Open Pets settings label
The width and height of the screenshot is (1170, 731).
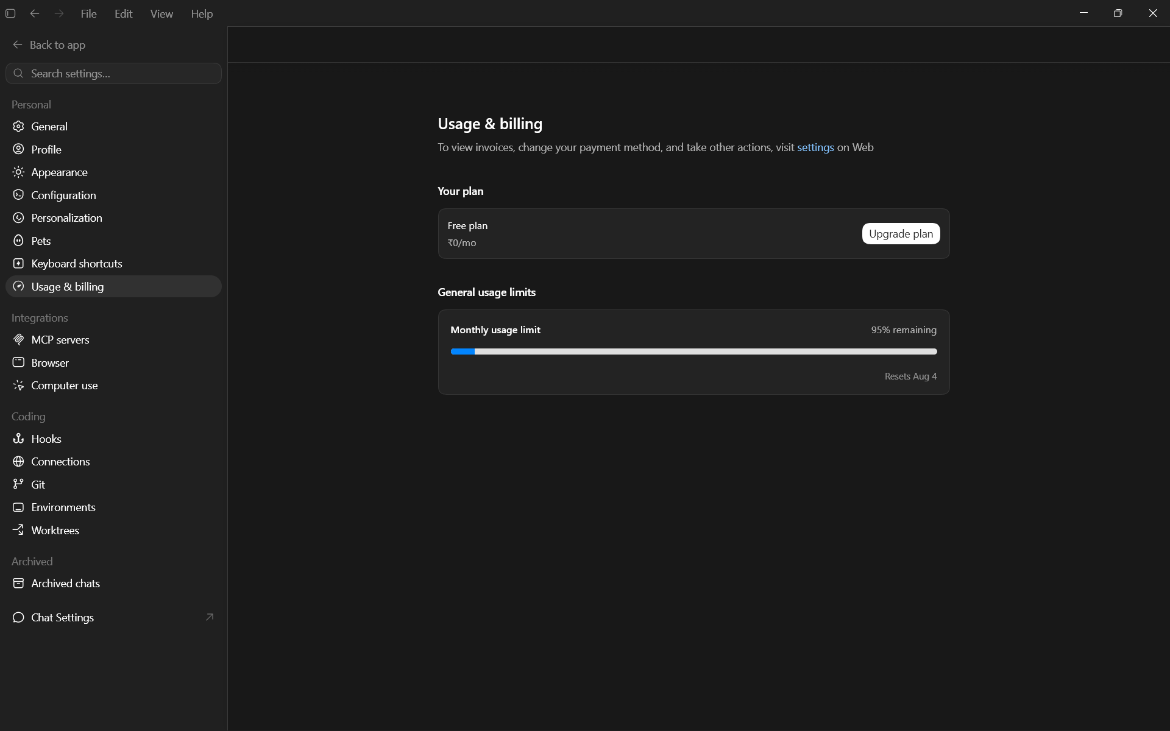pyautogui.click(x=41, y=241)
